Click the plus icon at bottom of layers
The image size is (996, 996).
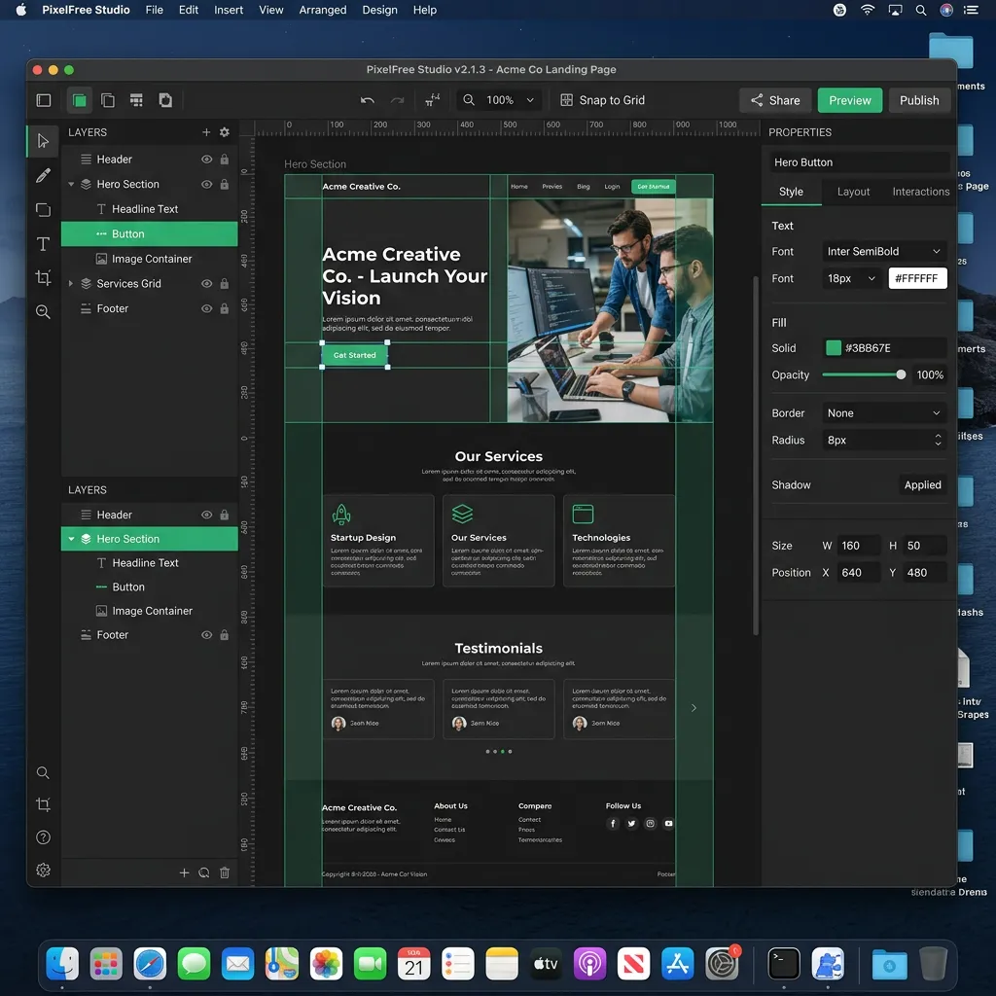click(x=184, y=872)
